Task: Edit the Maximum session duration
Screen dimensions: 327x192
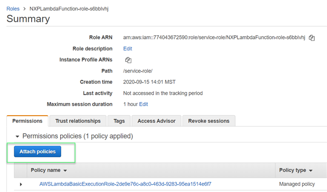Action: (x=143, y=104)
